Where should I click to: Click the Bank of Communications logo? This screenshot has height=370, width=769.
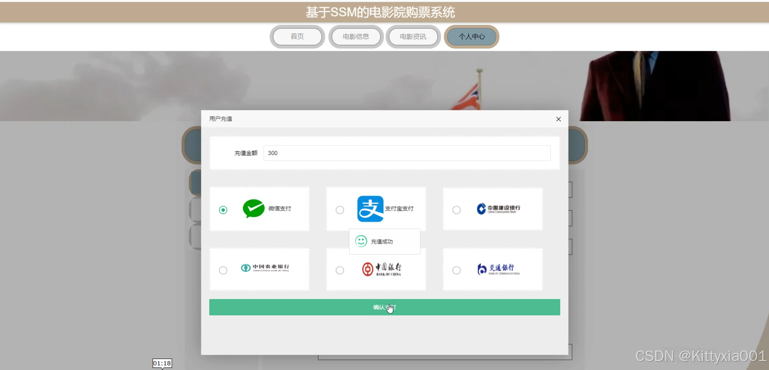tap(498, 269)
